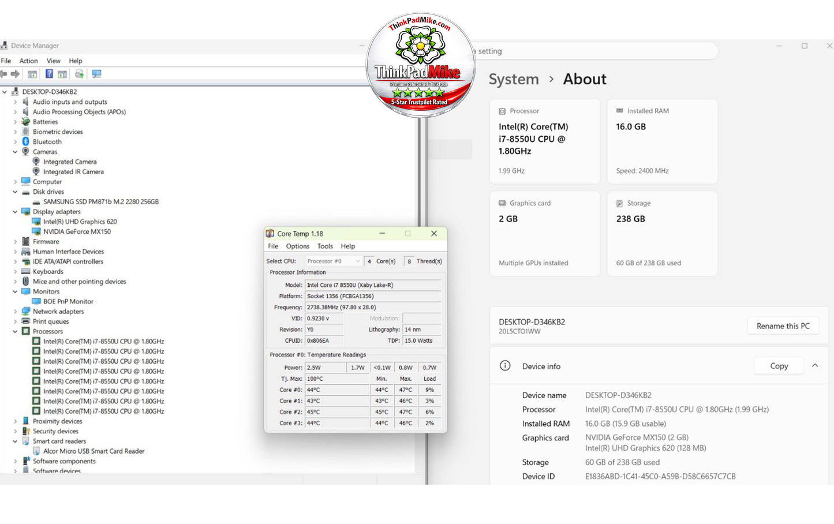The height and width of the screenshot is (524, 834).
Task: Click the Storage card icon in Settings
Action: 619,204
